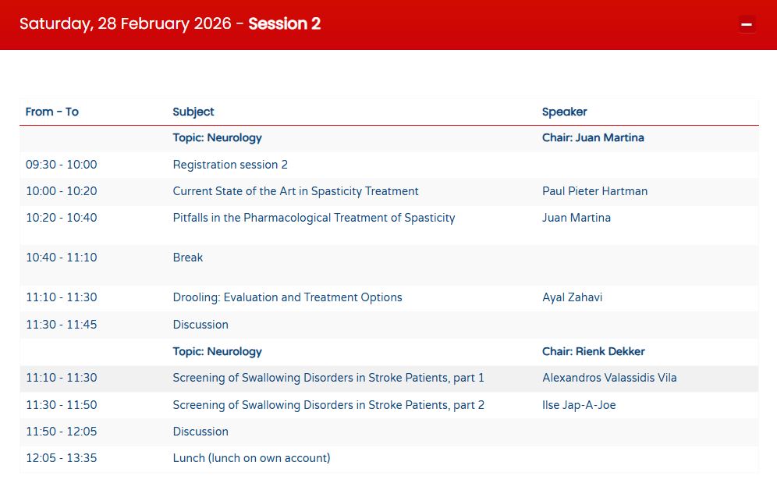Open Screening of Swallowing Disorders part 2
Viewport: 777px width, 487px height.
[328, 405]
